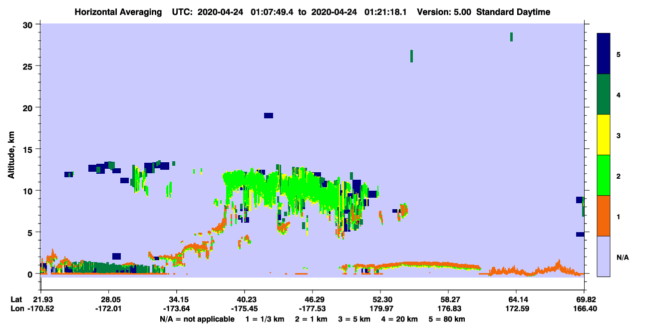Click "2 = 1 km" legend text
Screen dimensions: 649x333
312,319
